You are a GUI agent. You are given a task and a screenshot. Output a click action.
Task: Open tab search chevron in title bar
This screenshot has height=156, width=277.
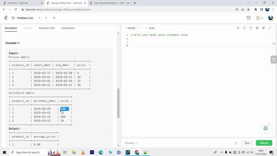tap(248, 3)
